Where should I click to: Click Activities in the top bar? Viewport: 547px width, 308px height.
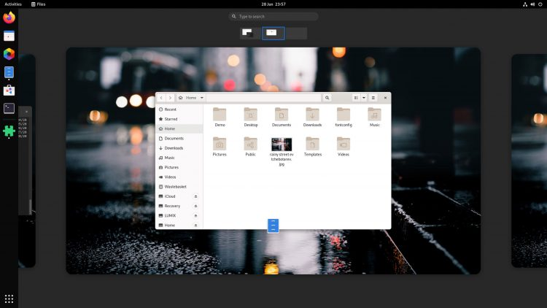coord(13,4)
